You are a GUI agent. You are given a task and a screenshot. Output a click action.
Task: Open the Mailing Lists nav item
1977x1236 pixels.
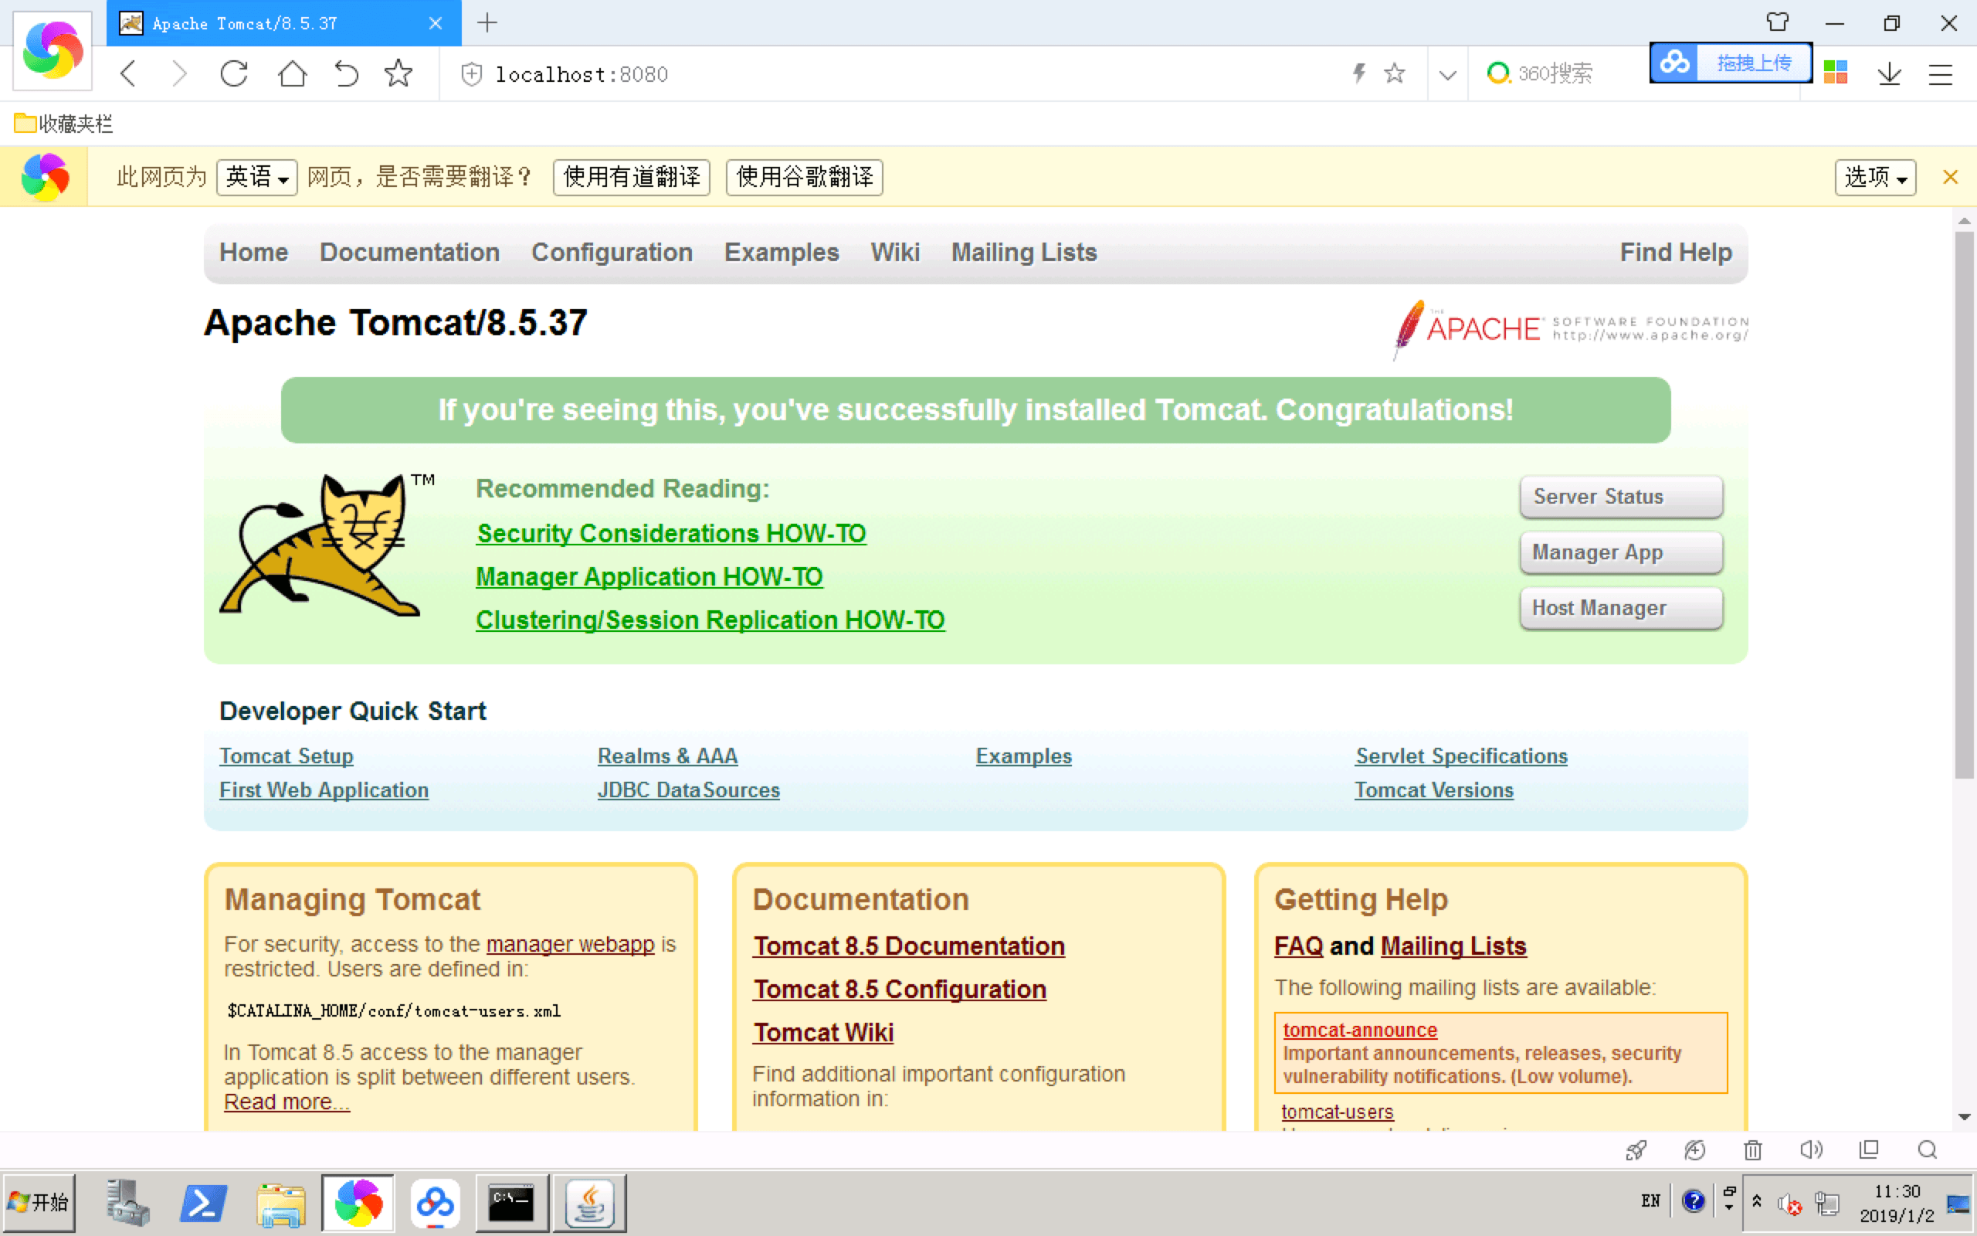coord(1023,253)
